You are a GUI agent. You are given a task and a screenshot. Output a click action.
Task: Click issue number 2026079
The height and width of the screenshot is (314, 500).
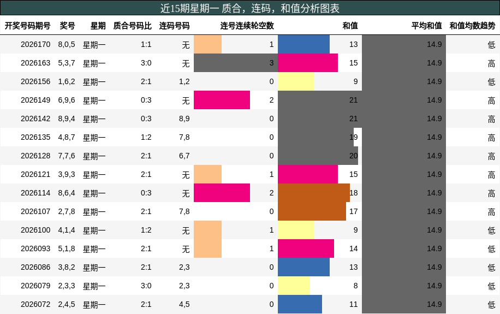click(35, 286)
